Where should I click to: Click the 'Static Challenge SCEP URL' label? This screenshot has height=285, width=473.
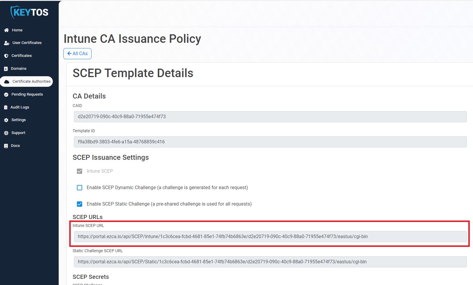click(98, 251)
